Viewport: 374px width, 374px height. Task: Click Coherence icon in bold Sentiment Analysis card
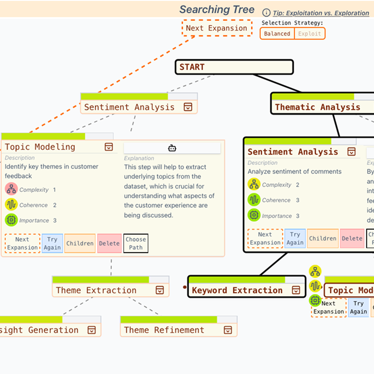pyautogui.click(x=254, y=200)
